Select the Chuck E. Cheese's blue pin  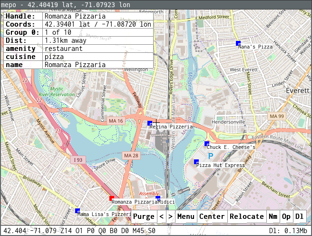pos(207,144)
